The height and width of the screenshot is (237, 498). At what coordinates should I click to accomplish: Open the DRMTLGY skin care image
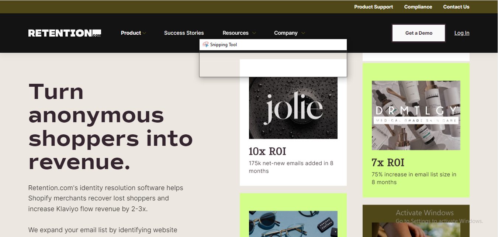tap(416, 116)
